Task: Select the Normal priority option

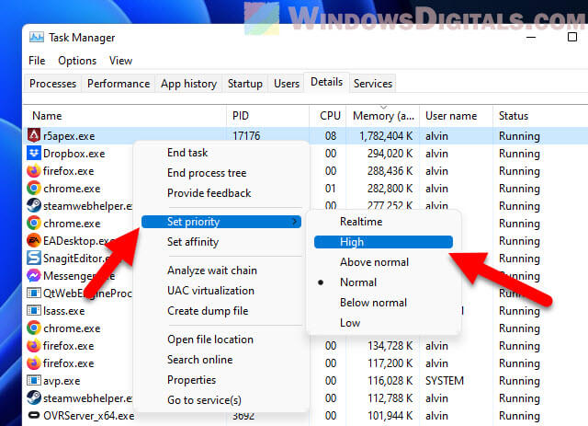Action: [x=383, y=282]
